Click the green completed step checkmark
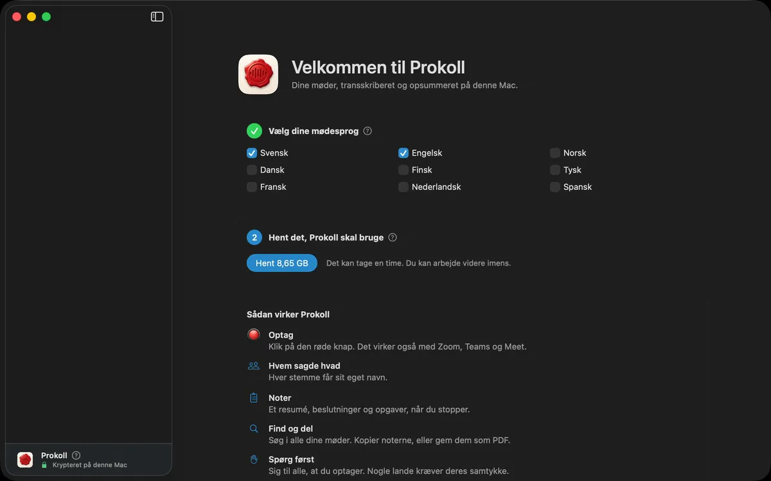The image size is (771, 481). [x=254, y=131]
